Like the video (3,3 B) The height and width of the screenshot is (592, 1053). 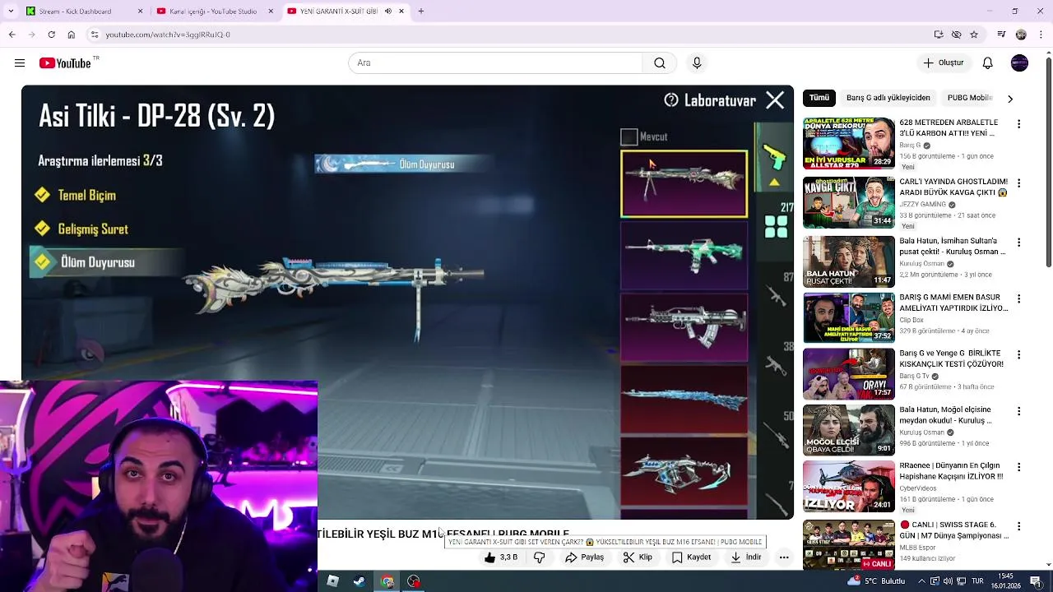click(x=501, y=557)
